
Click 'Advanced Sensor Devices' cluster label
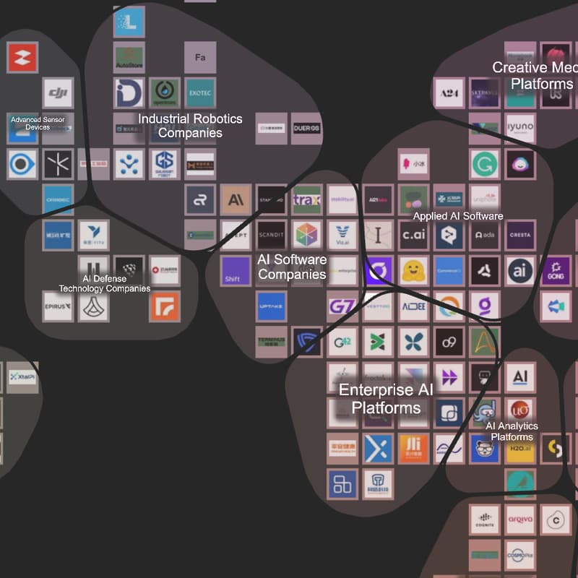38,124
